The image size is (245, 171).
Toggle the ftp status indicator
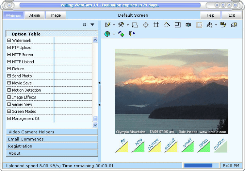tap(122, 145)
